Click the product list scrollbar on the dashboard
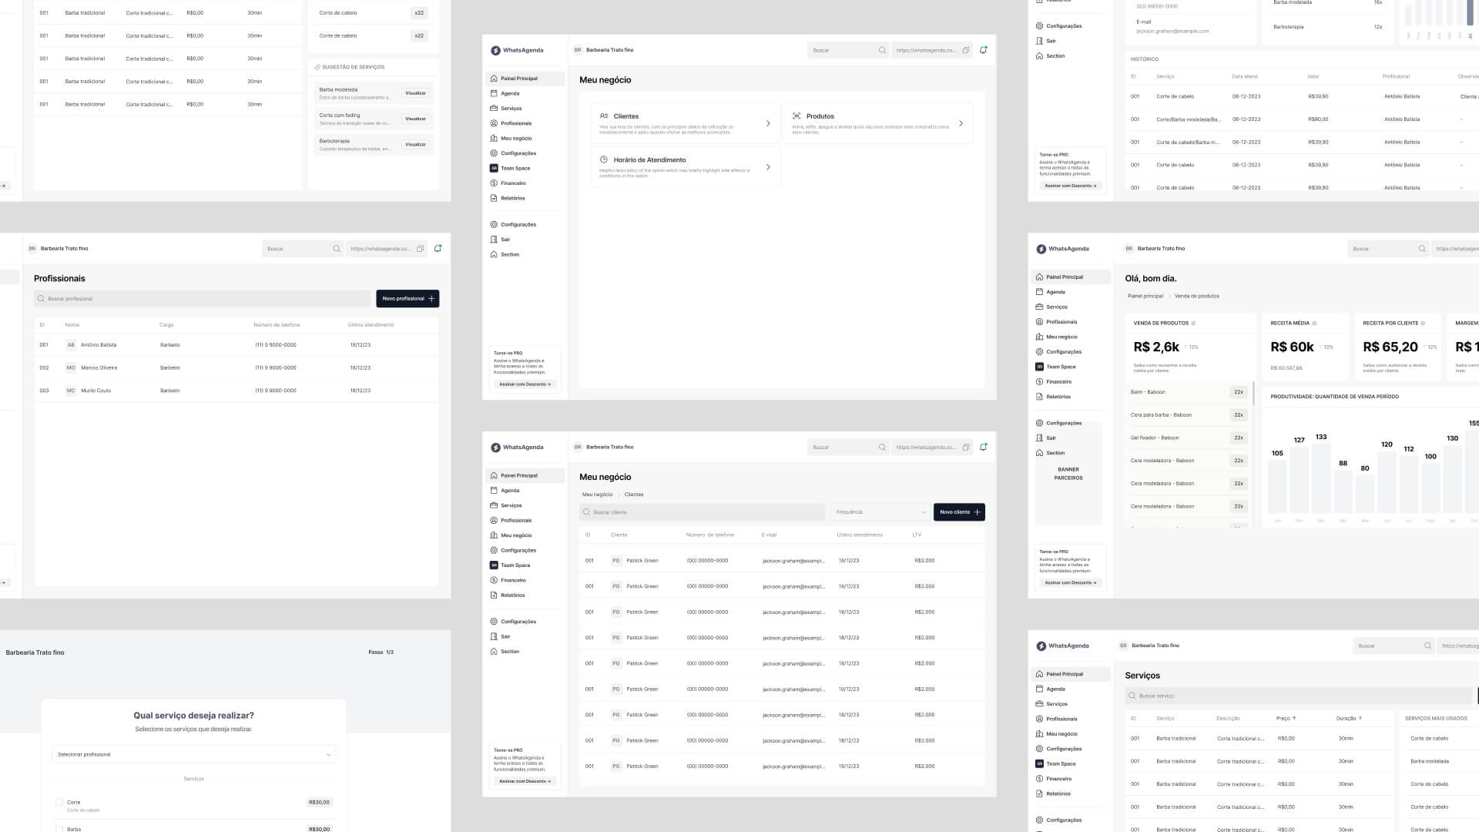Viewport: 1479px width, 832px height. (1253, 393)
